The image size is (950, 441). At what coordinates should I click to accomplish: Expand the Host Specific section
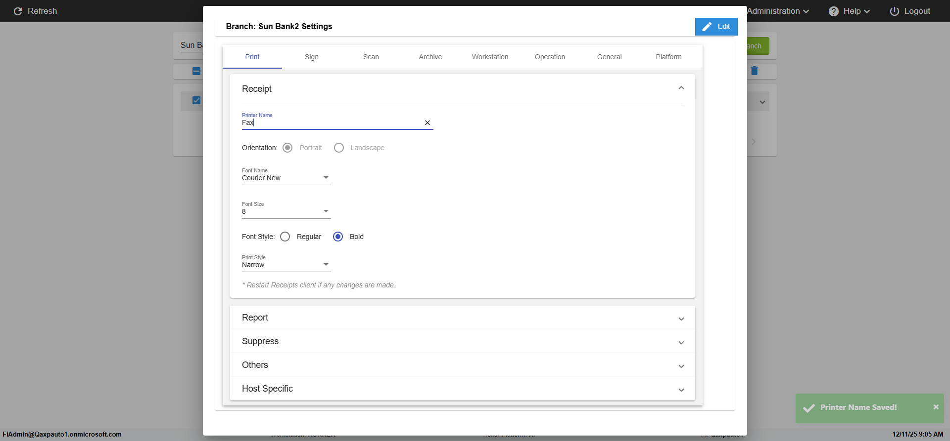click(x=462, y=389)
